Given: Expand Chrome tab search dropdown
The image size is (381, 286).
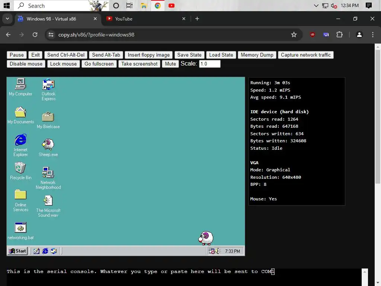Looking at the screenshot, I should click(x=7, y=19).
